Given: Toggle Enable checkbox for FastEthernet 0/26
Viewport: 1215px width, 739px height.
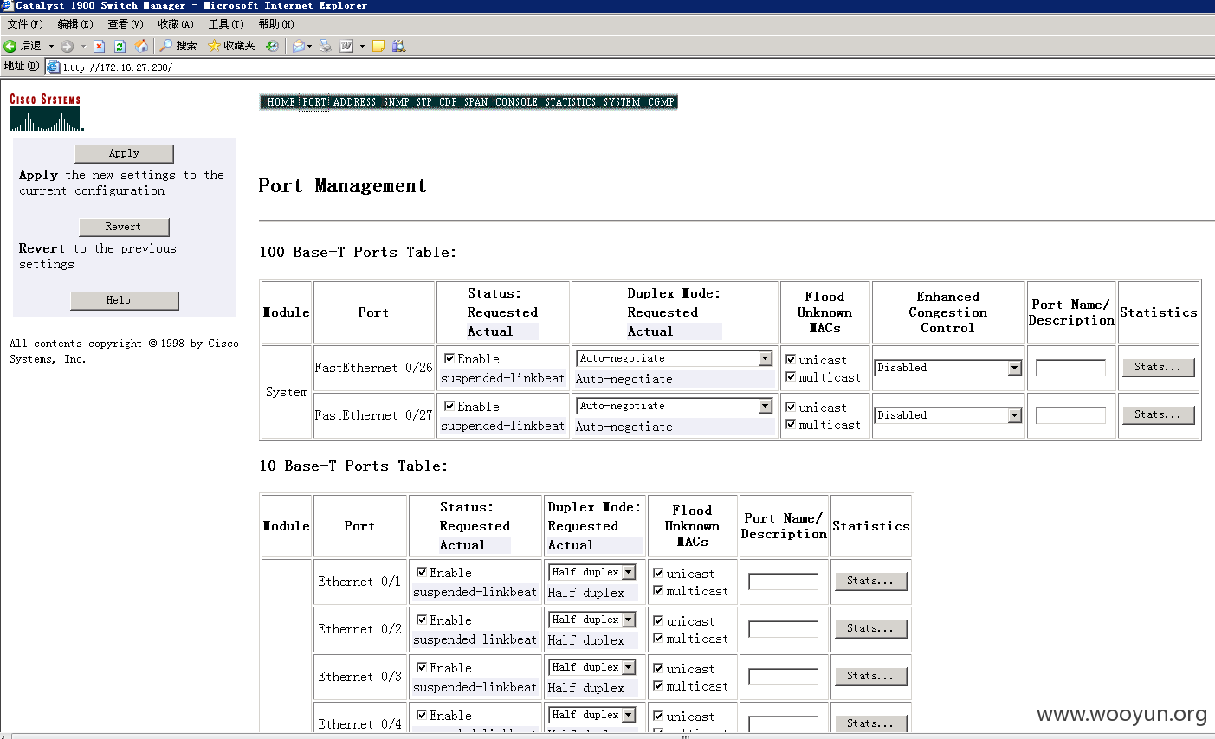Looking at the screenshot, I should tap(449, 358).
